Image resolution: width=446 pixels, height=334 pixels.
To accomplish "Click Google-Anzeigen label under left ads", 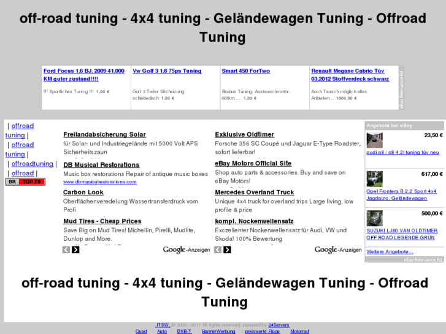I will [186, 250].
